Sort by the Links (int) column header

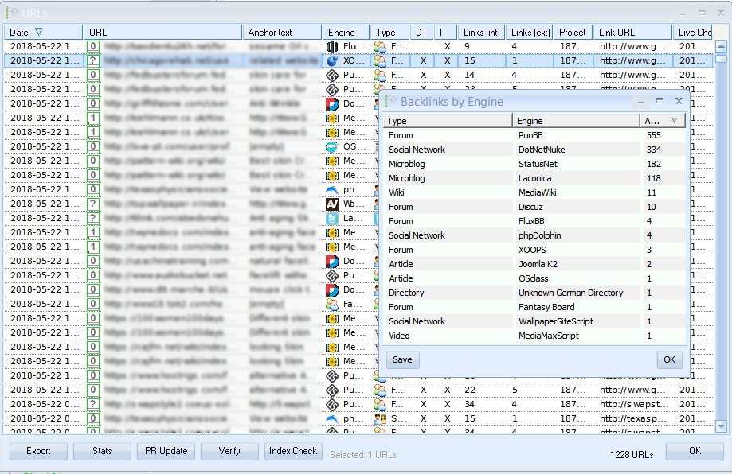click(482, 33)
